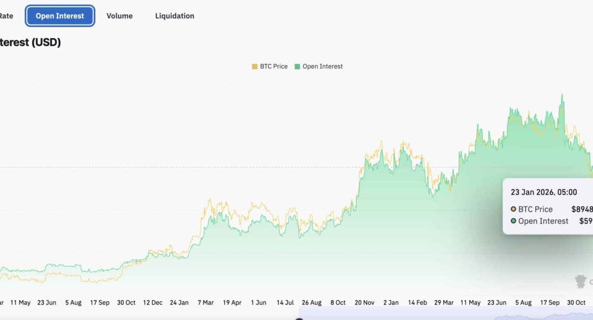The image size is (593, 320).
Task: Click the tooltip date 23 Jan 2026
Action: (544, 192)
